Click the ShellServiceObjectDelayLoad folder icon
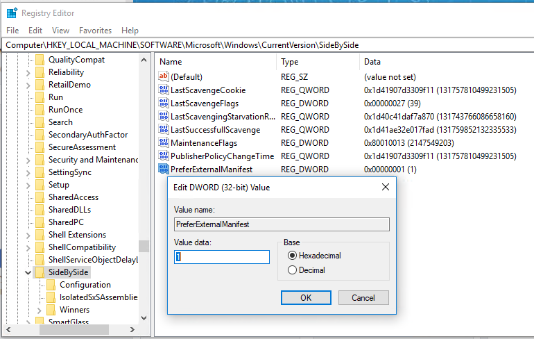This screenshot has height=339, width=534. pyautogui.click(x=40, y=260)
